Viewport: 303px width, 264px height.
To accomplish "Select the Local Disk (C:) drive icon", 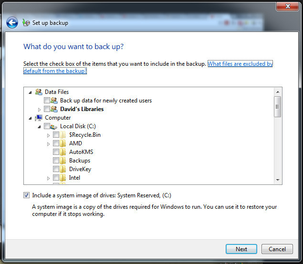I will pyautogui.click(x=54, y=126).
